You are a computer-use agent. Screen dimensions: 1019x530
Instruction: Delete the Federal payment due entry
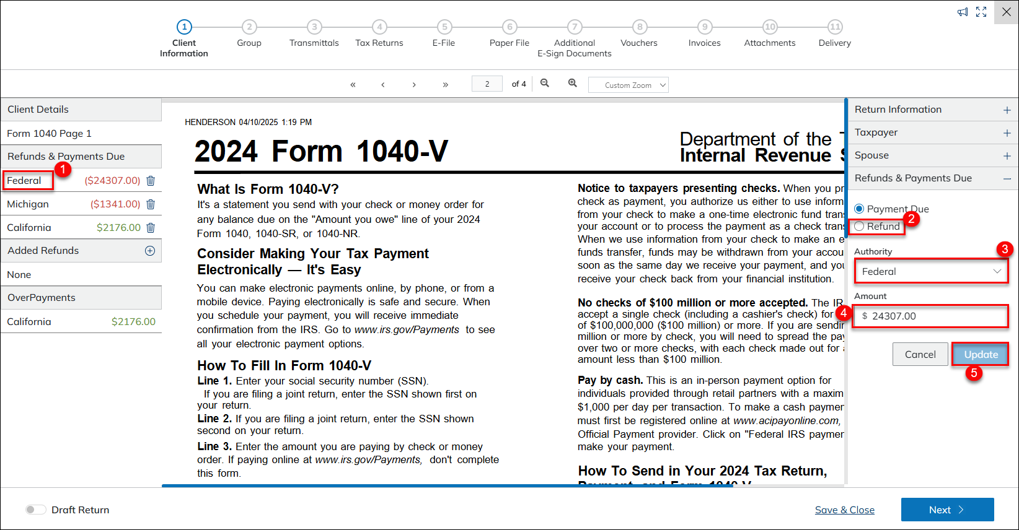click(151, 181)
